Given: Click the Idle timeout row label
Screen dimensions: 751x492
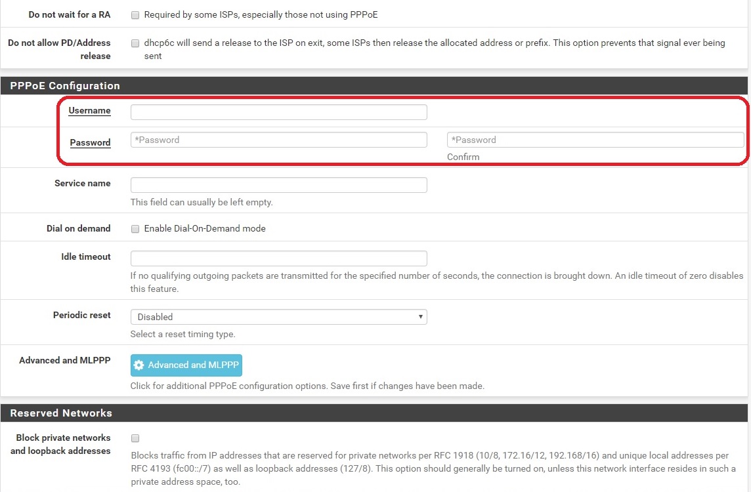Looking at the screenshot, I should (x=85, y=257).
